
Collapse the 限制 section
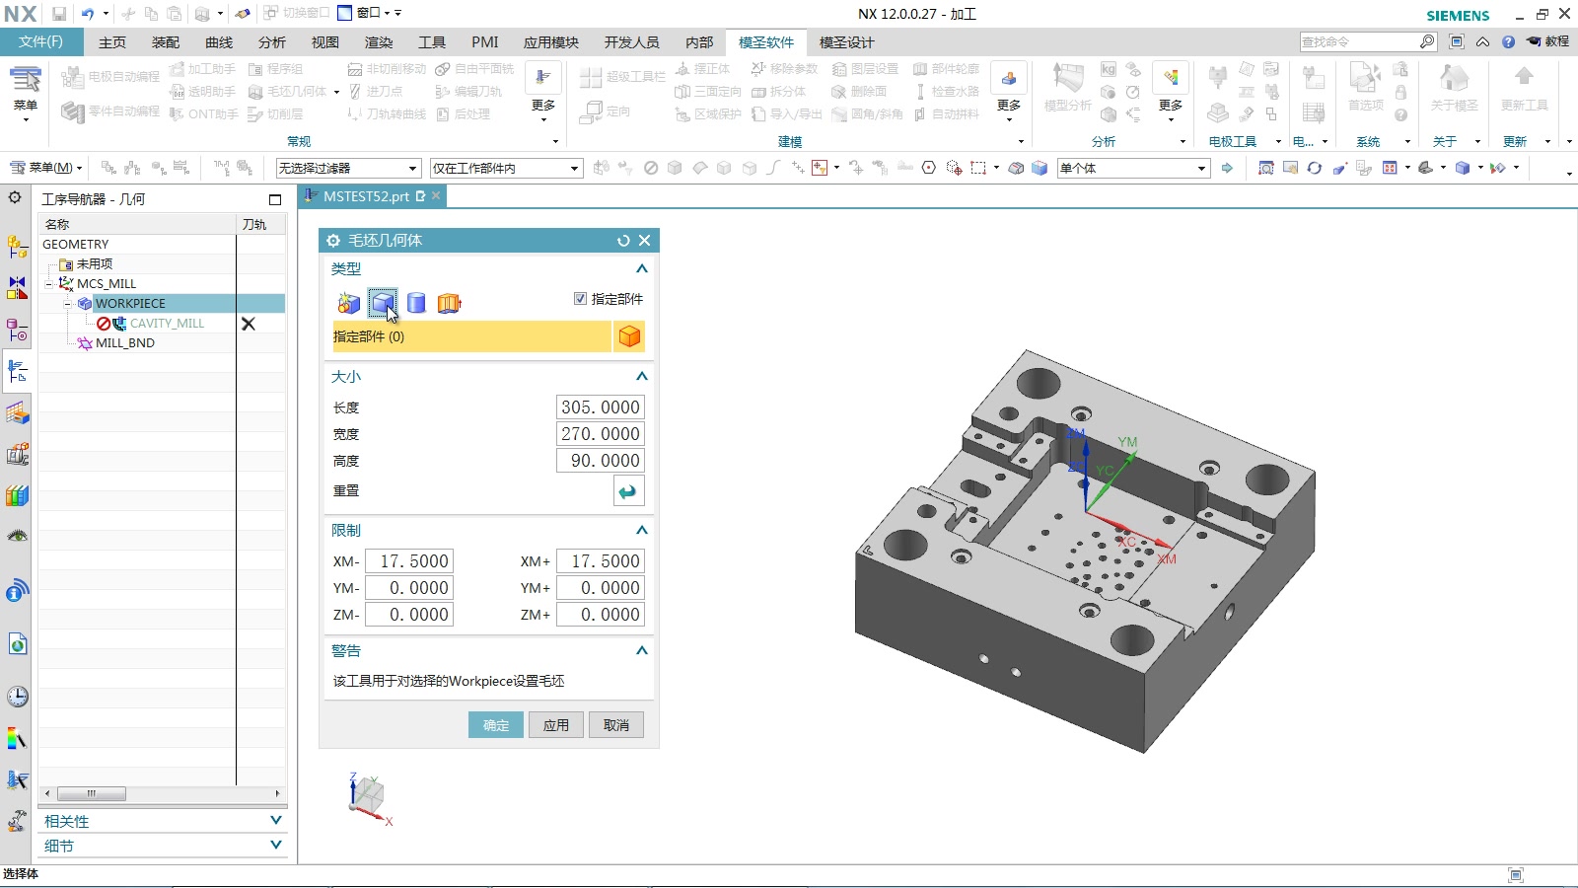[x=642, y=530]
